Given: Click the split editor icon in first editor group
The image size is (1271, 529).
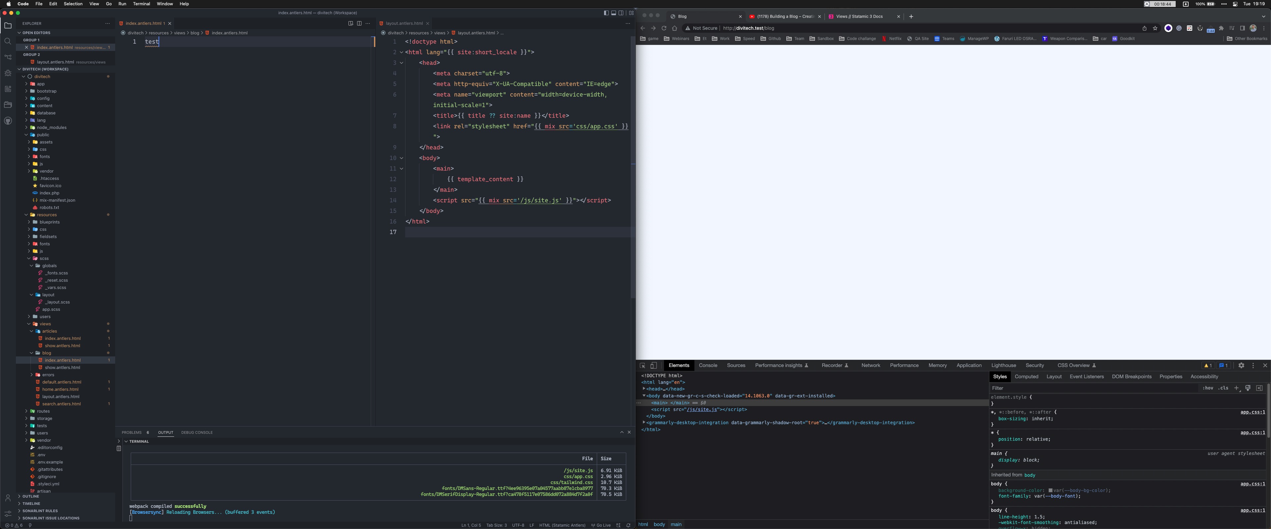Looking at the screenshot, I should [x=359, y=23].
